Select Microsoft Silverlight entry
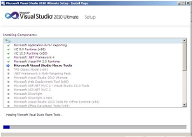This screenshot has height=137, width=192. coord(28,94)
